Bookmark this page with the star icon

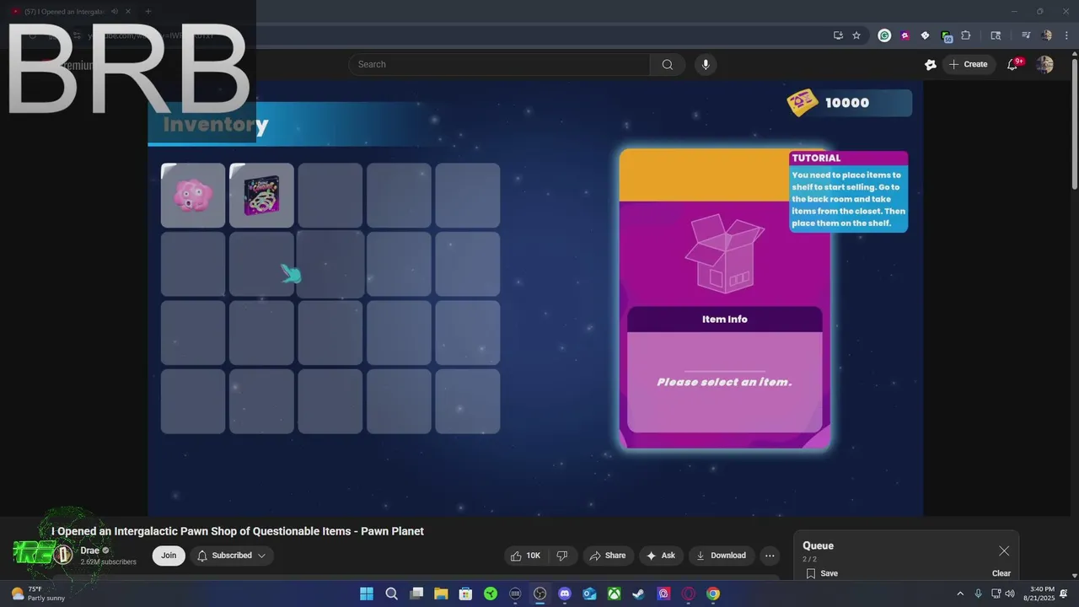(x=856, y=35)
